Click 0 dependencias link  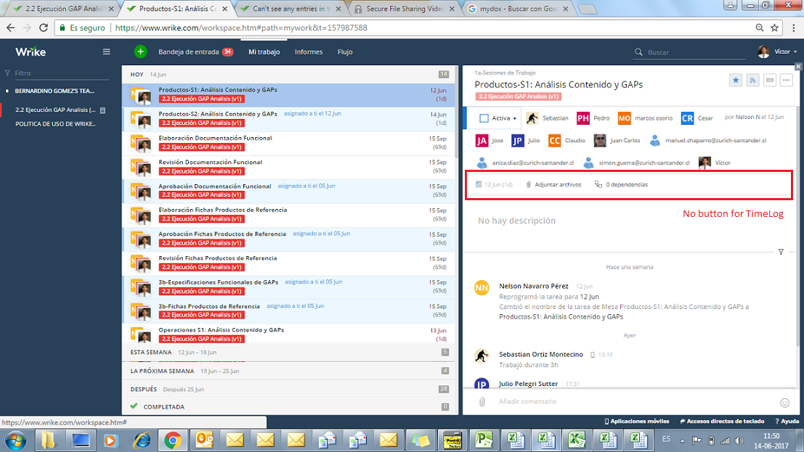coord(627,184)
